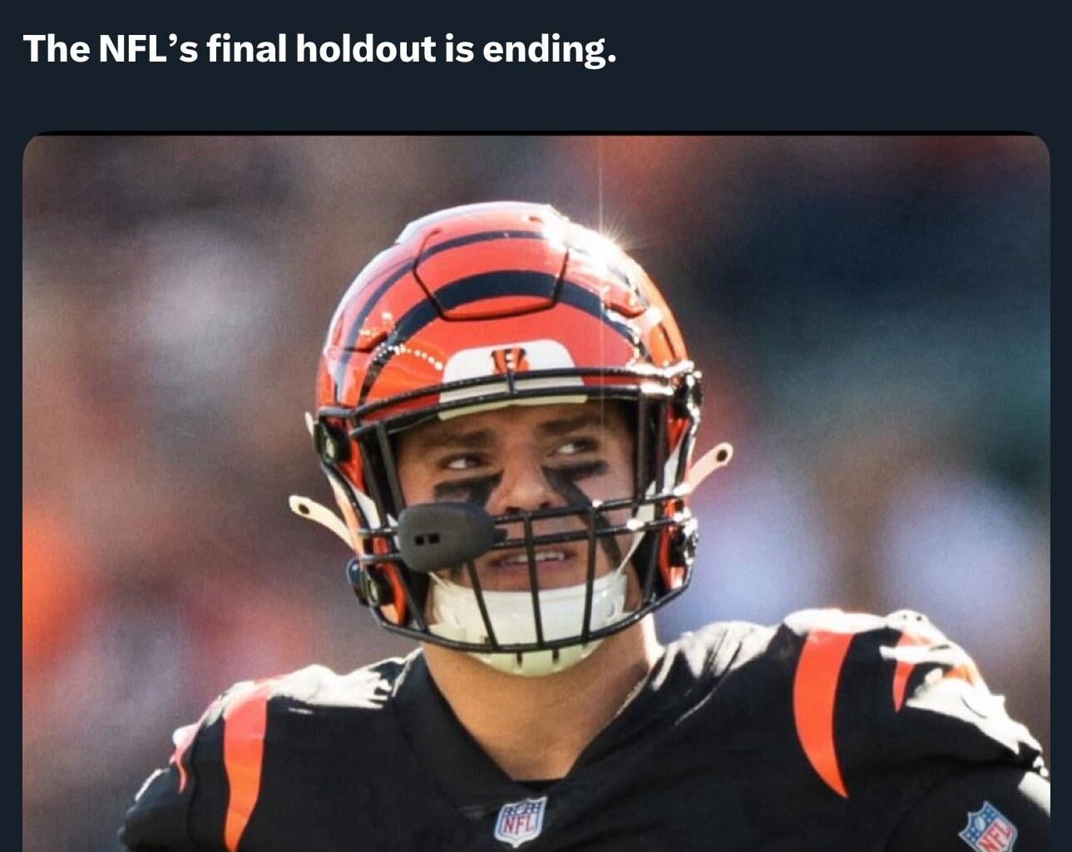
Task: Click the NFL shield logo on the jersey collar
Action: pos(521,821)
